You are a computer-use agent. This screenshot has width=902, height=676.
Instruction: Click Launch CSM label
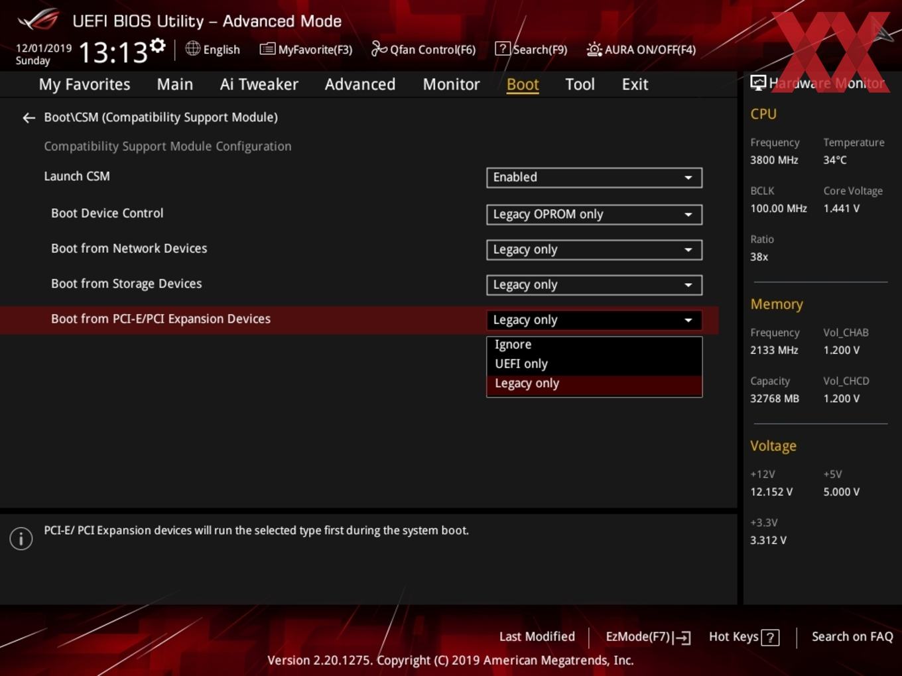(x=77, y=176)
